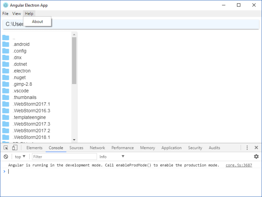The image size is (262, 197).
Task: Open the Info log level dropdown
Action: click(x=112, y=157)
